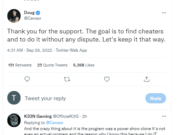The width and height of the screenshot is (177, 135).
Task: Click the Twitter Web App source link
Action: 71,50
